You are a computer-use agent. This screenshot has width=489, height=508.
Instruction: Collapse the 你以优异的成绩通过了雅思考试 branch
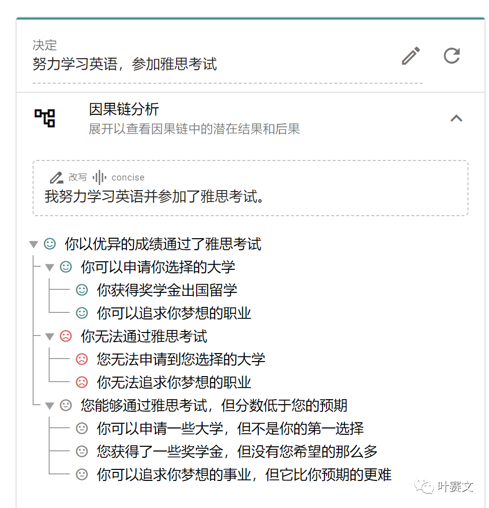pyautogui.click(x=33, y=244)
